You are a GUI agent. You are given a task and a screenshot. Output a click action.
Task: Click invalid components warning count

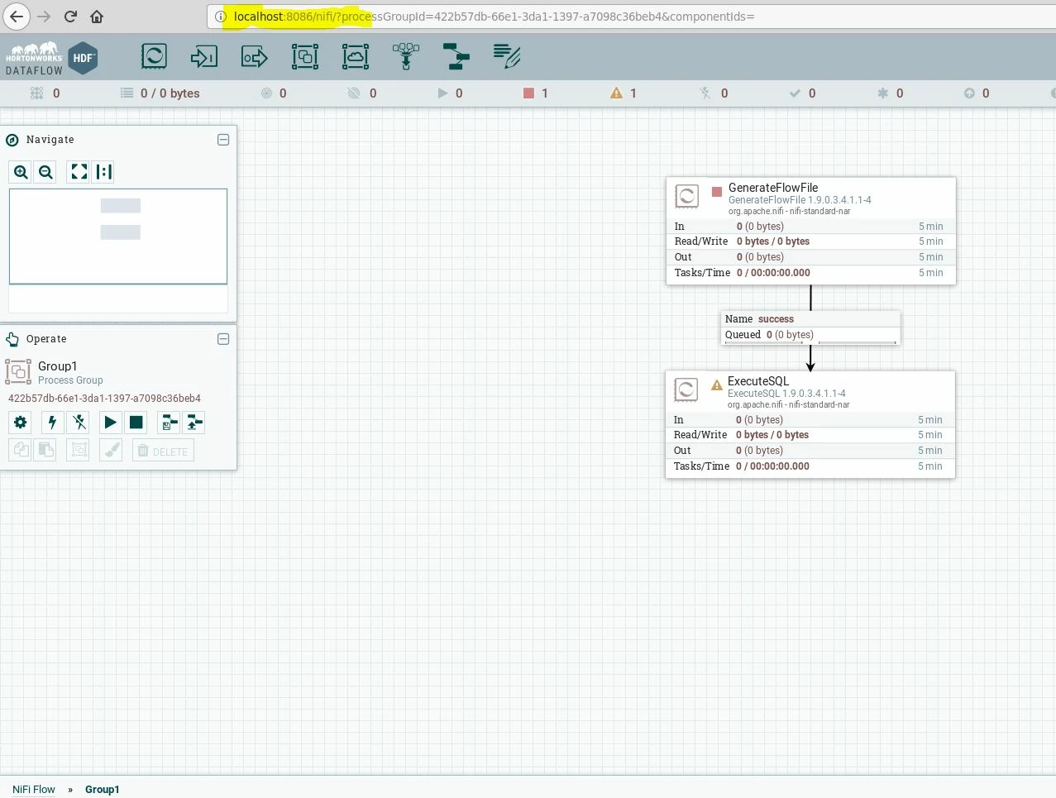click(624, 93)
